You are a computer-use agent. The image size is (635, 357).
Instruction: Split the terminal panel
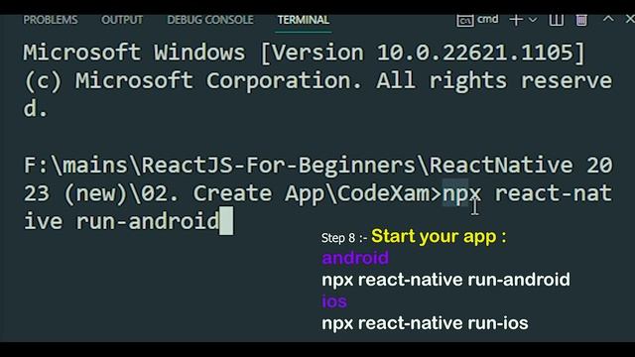[556, 20]
